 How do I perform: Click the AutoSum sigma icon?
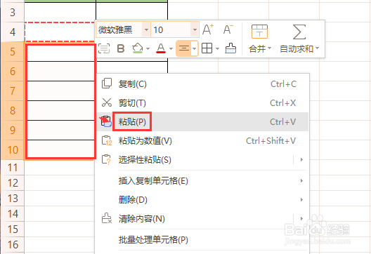click(x=299, y=32)
